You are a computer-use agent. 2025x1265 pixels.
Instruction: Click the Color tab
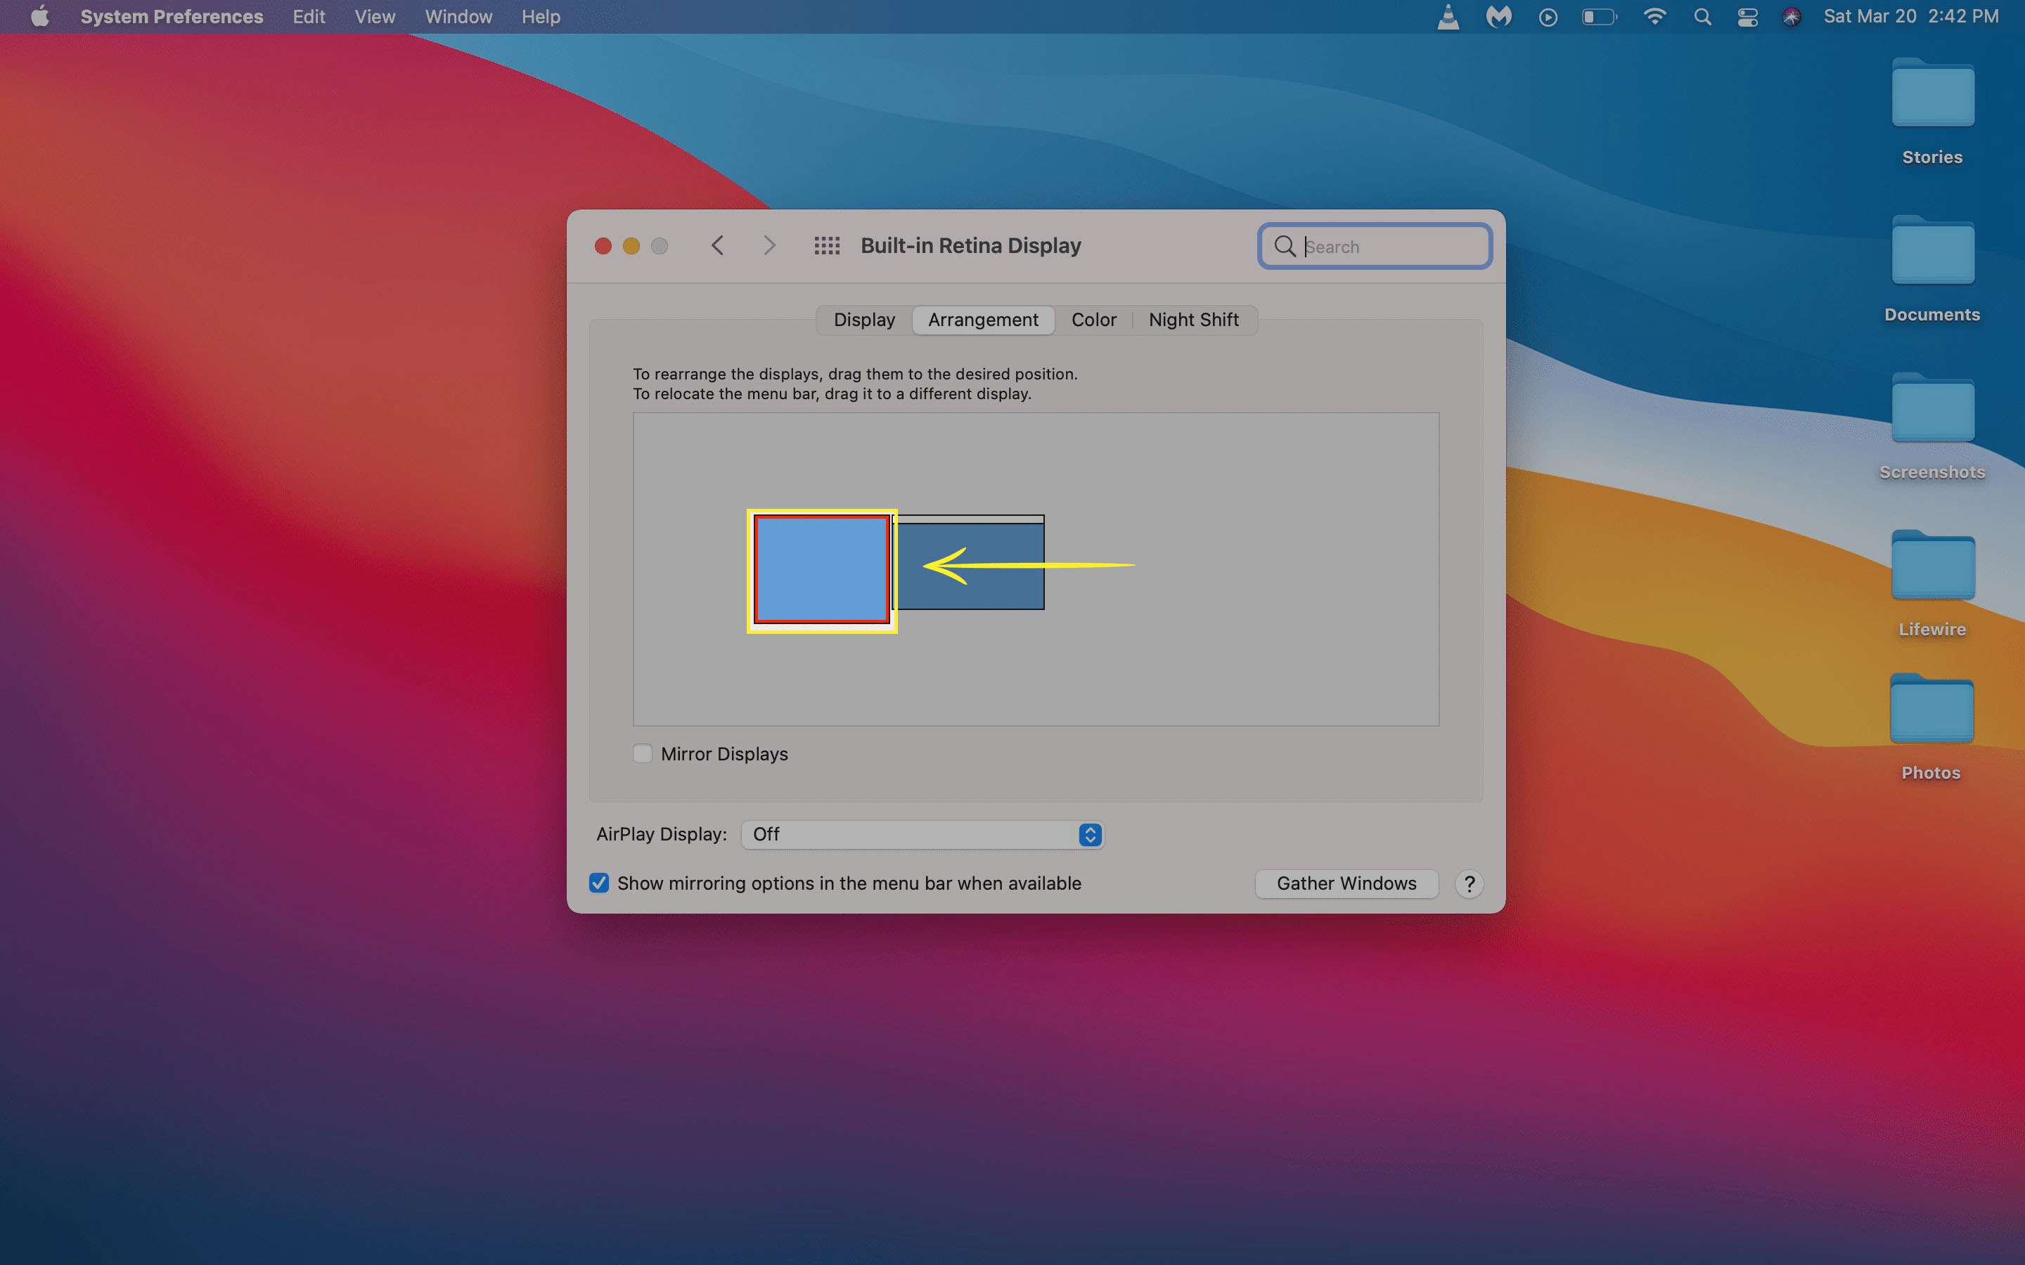click(x=1093, y=319)
